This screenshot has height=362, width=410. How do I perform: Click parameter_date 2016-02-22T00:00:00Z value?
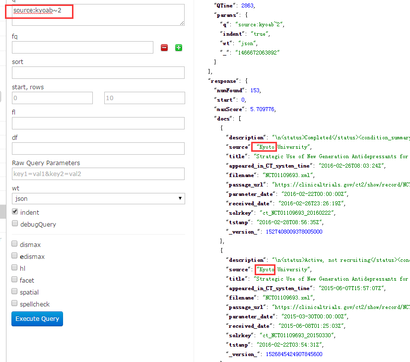[314, 194]
